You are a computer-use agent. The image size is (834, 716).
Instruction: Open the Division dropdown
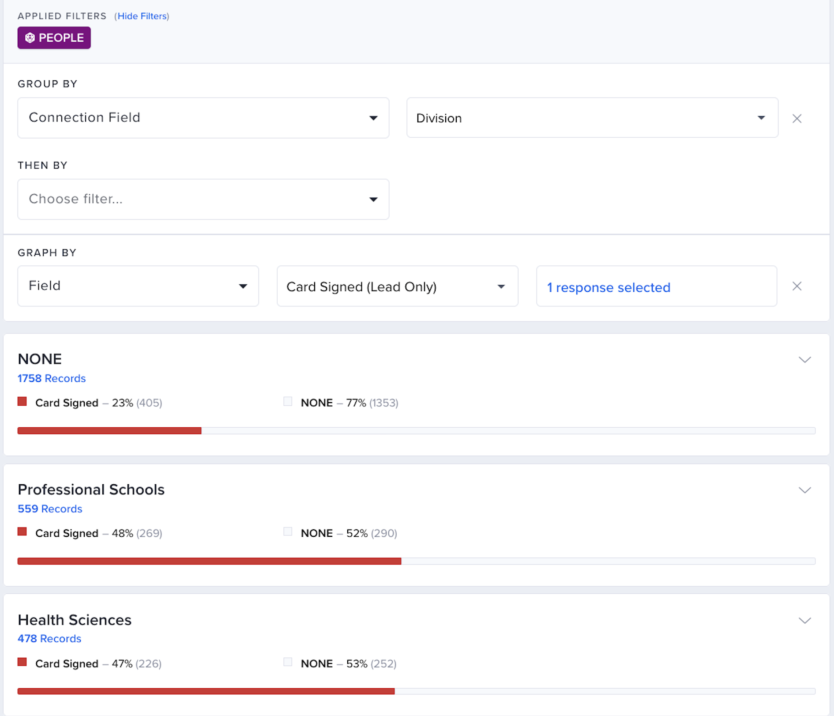(x=592, y=118)
